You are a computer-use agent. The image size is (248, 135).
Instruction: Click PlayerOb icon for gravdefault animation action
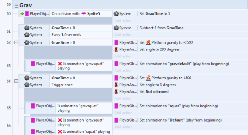(x=116, y=64)
